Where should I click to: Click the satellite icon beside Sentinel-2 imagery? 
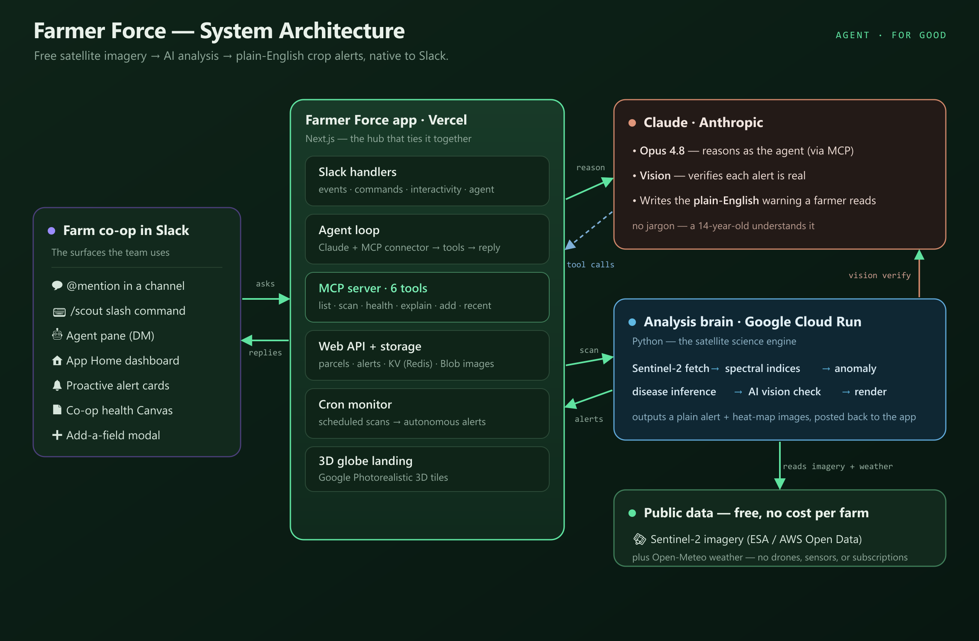[640, 539]
